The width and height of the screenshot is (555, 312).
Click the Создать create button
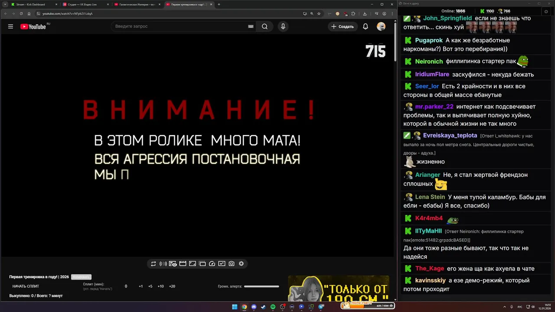click(x=343, y=26)
